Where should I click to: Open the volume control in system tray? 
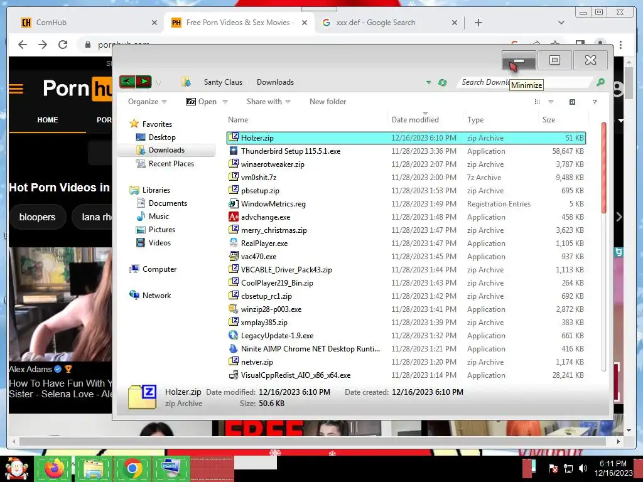point(583,468)
